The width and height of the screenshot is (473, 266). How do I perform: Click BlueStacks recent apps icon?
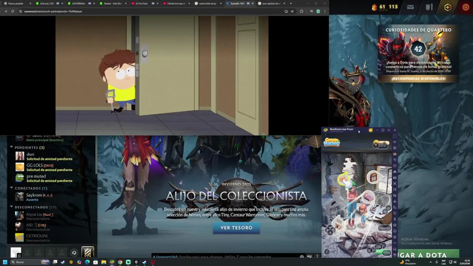(x=395, y=255)
